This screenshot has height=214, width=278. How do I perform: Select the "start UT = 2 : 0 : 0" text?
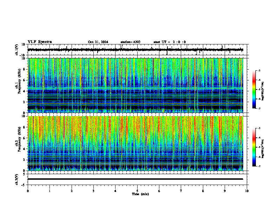(170, 42)
